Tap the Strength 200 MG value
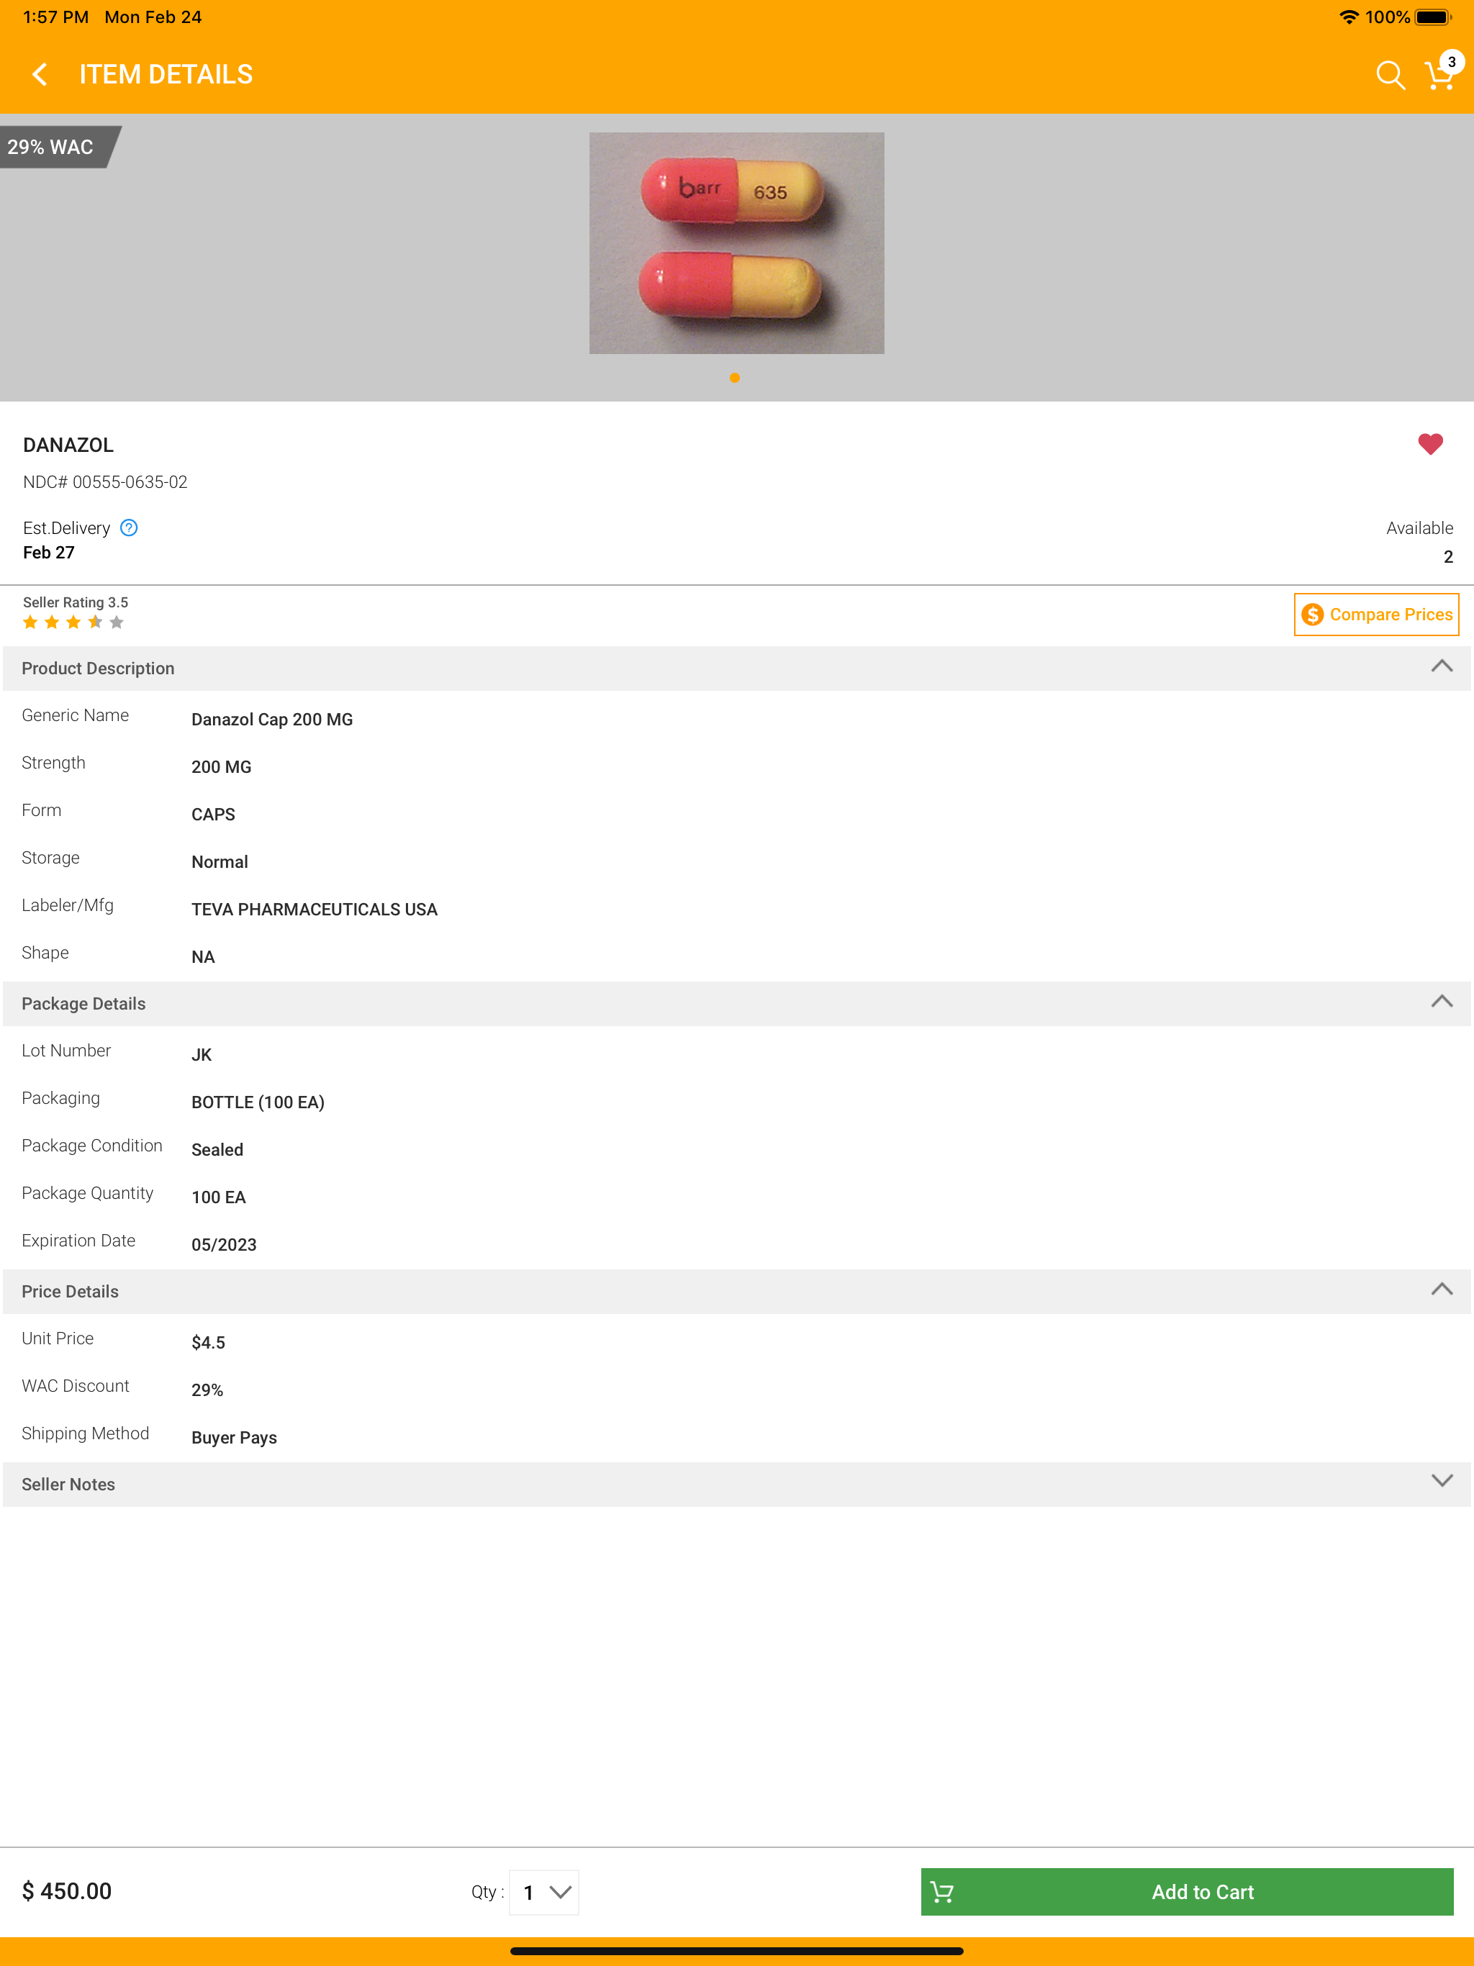The image size is (1474, 1966). 222,767
